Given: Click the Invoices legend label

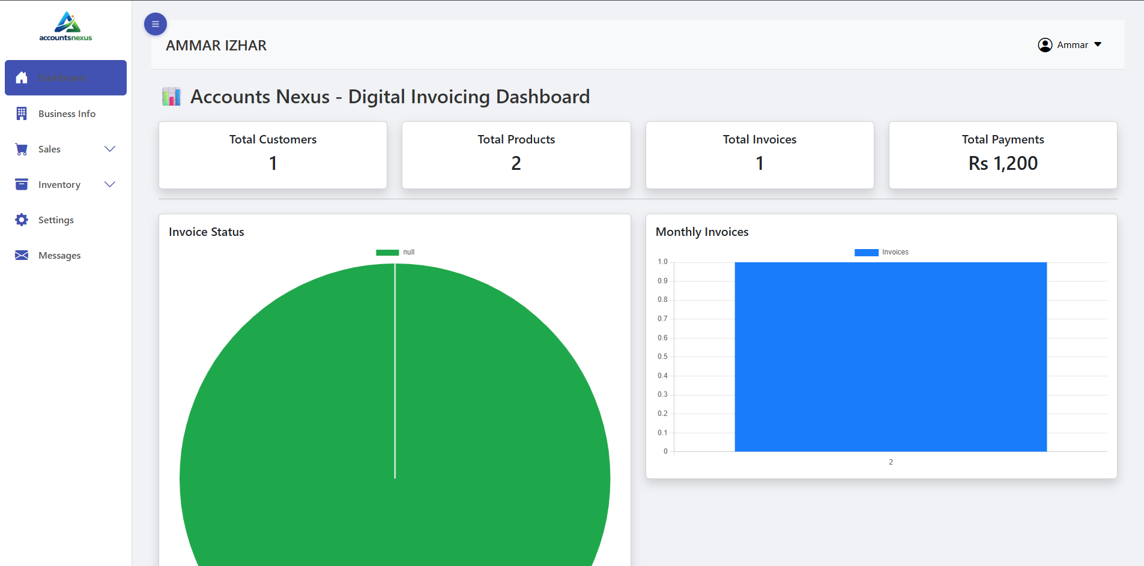Looking at the screenshot, I should (x=895, y=252).
